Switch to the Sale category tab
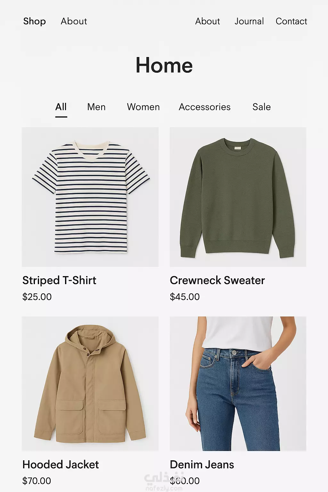 [x=261, y=107]
